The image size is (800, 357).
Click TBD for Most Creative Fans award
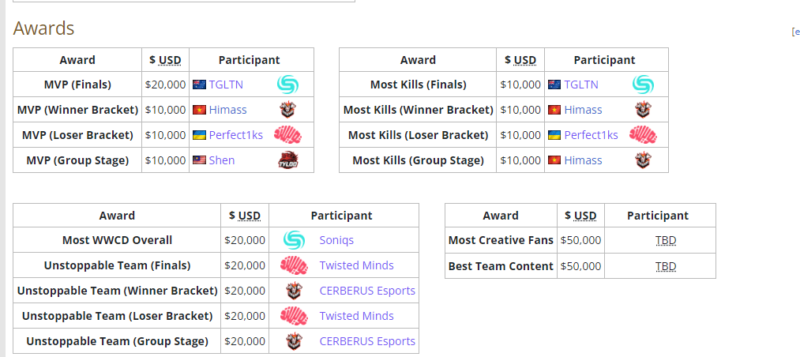[666, 241]
